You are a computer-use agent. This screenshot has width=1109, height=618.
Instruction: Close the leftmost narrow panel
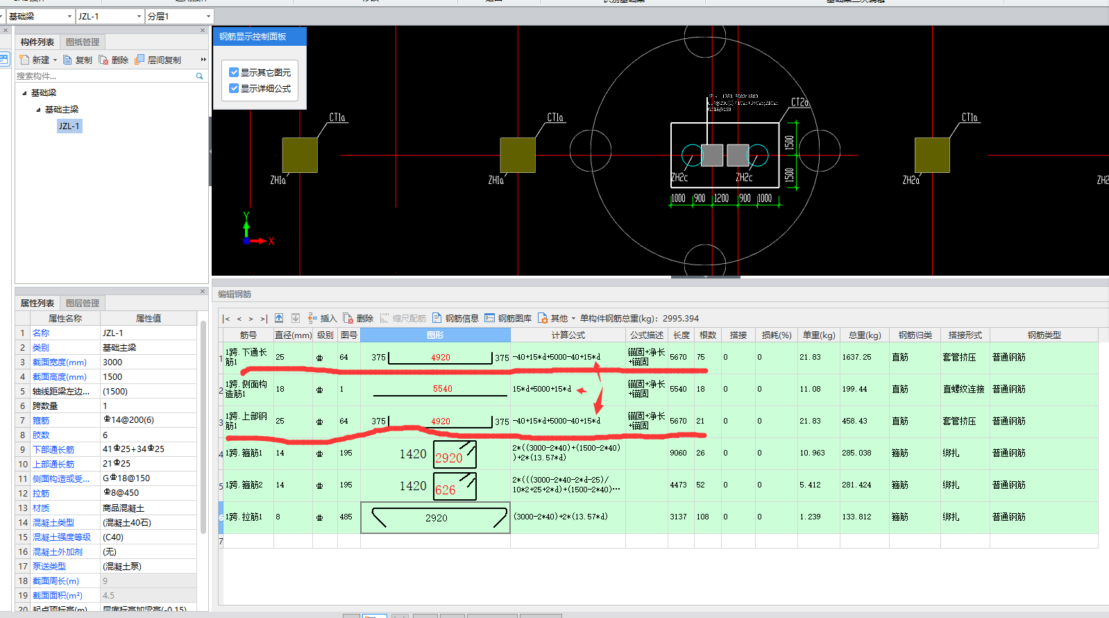[6, 30]
